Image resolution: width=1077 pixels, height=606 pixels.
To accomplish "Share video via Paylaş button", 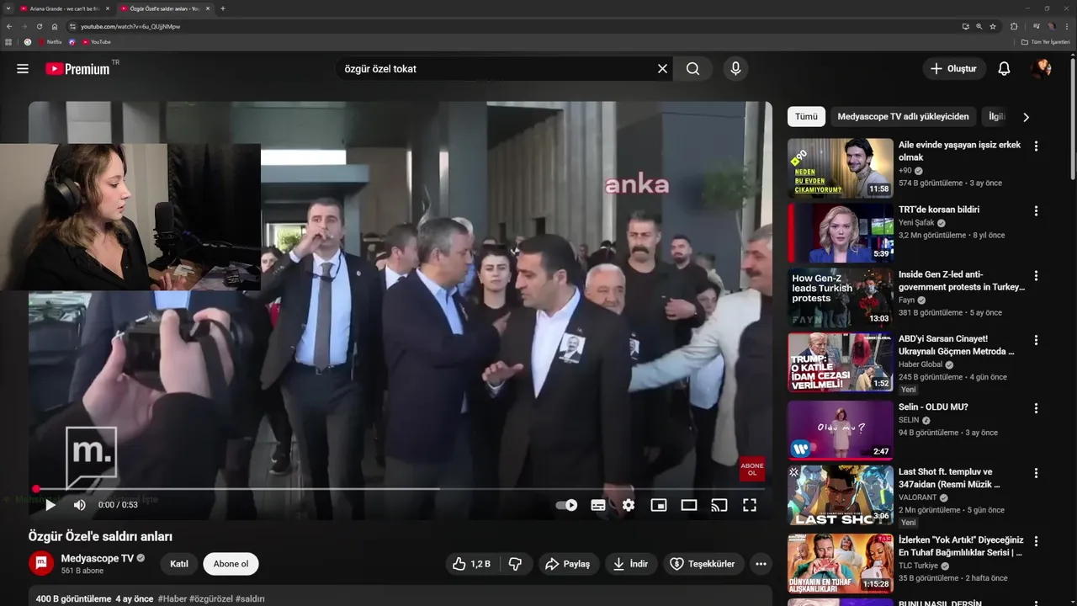I will click(x=568, y=564).
